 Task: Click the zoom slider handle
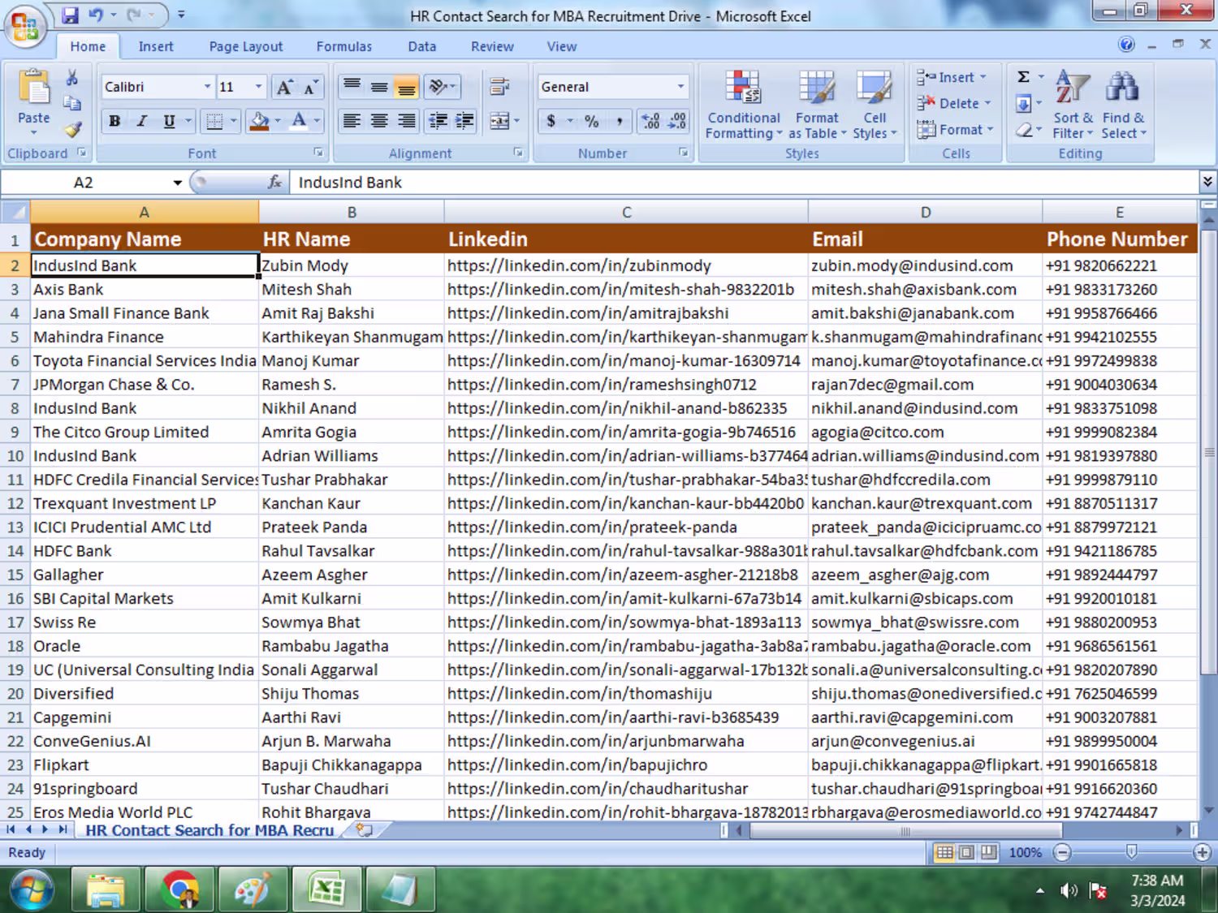[1131, 852]
